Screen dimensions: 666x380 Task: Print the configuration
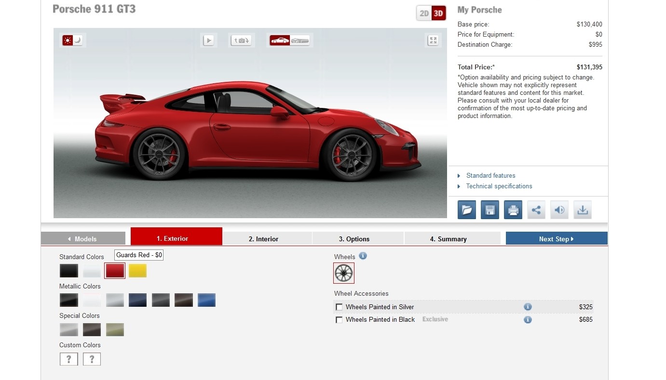tap(513, 210)
